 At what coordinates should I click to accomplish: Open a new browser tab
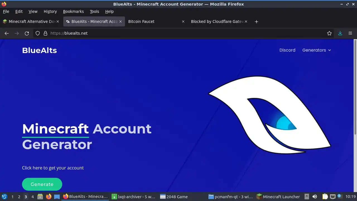[256, 21]
